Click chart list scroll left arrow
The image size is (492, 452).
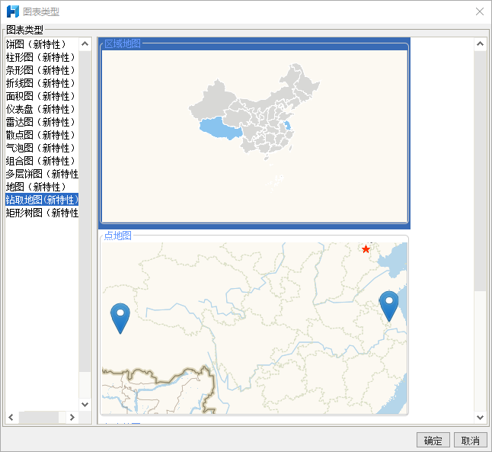[x=11, y=417]
